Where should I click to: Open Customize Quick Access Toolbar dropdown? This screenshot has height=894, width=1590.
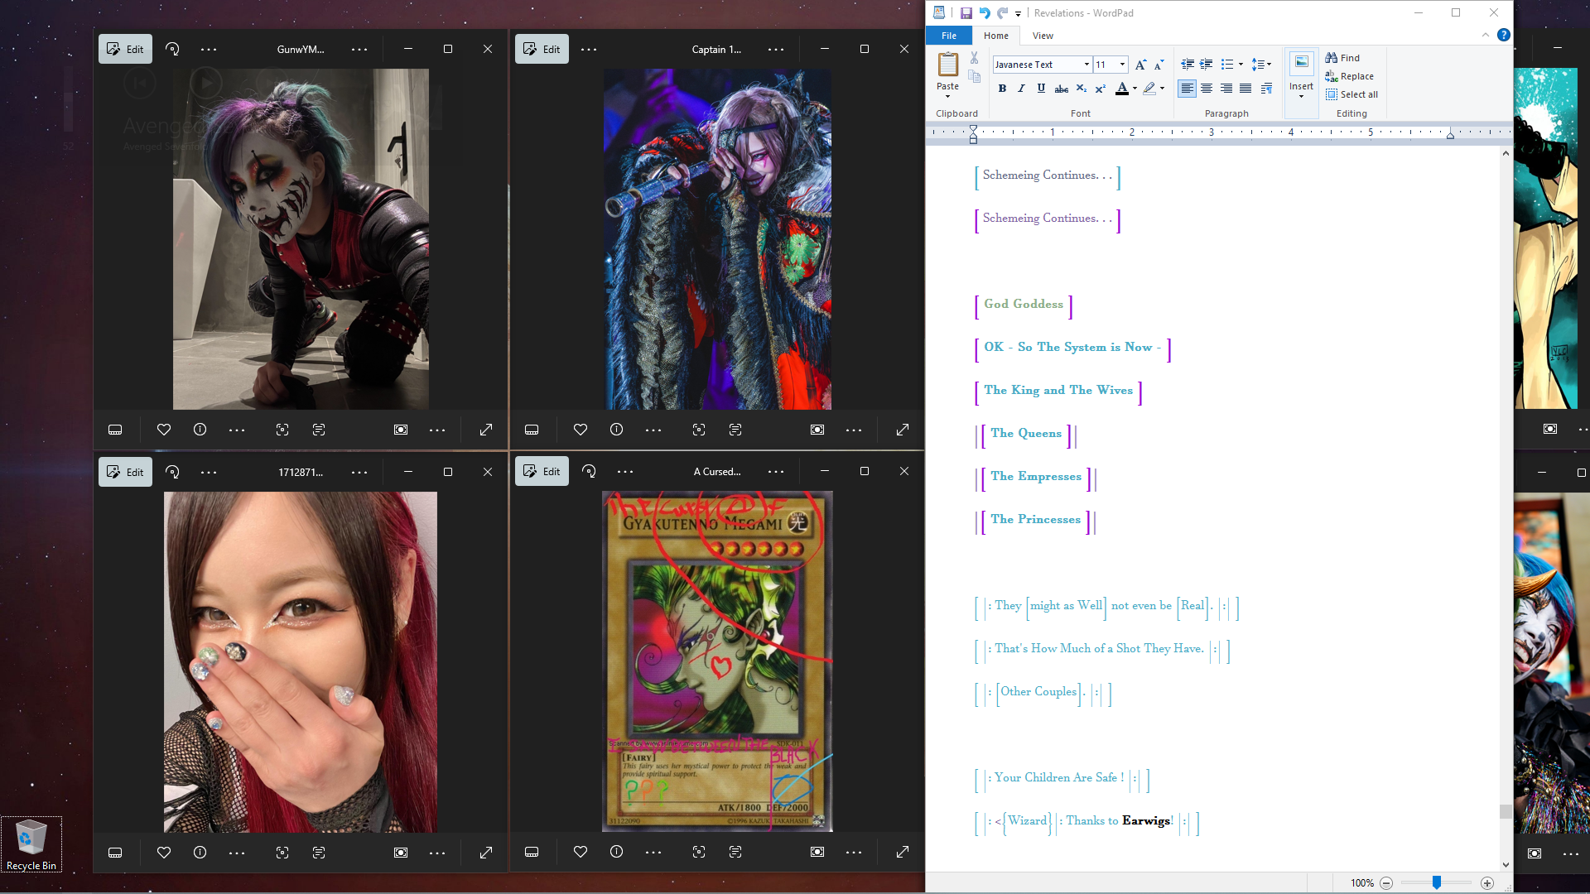click(1019, 14)
